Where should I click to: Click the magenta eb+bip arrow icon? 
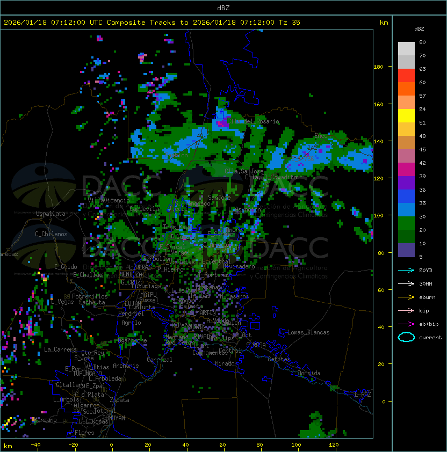coord(406,324)
